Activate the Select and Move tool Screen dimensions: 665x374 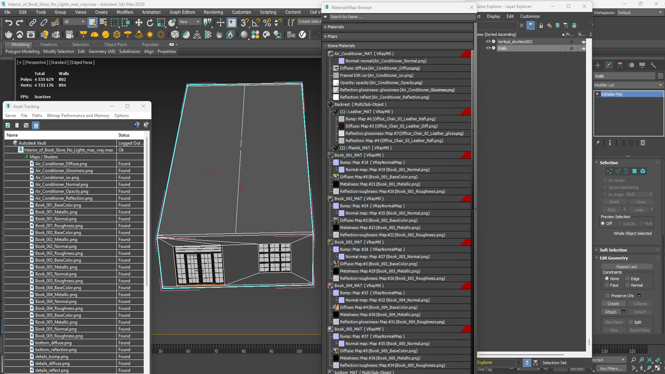(139, 23)
